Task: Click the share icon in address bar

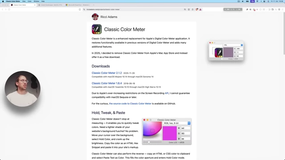Action: point(192,9)
